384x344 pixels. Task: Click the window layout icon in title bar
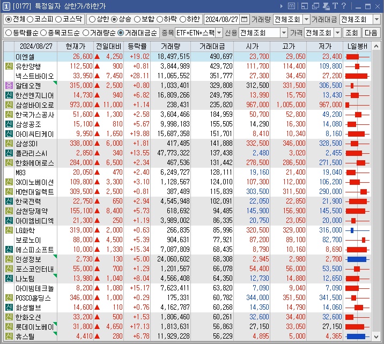click(x=304, y=6)
